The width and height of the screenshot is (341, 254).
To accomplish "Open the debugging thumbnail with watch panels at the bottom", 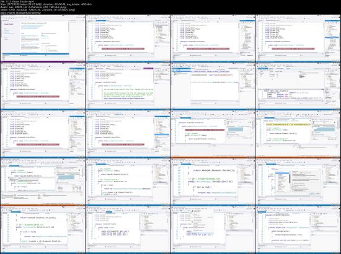I will (x=43, y=182).
